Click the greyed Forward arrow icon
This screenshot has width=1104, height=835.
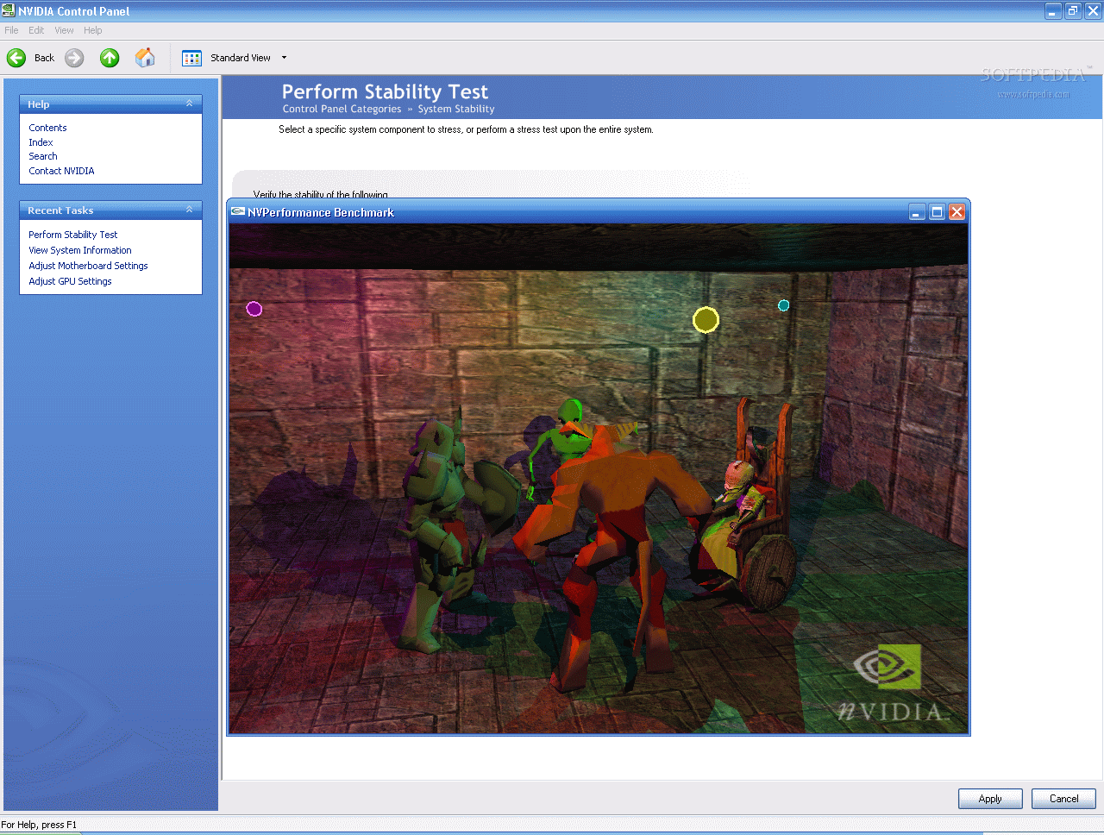[x=75, y=58]
